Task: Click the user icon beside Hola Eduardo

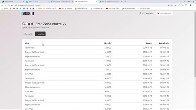Action: (x=140, y=13)
